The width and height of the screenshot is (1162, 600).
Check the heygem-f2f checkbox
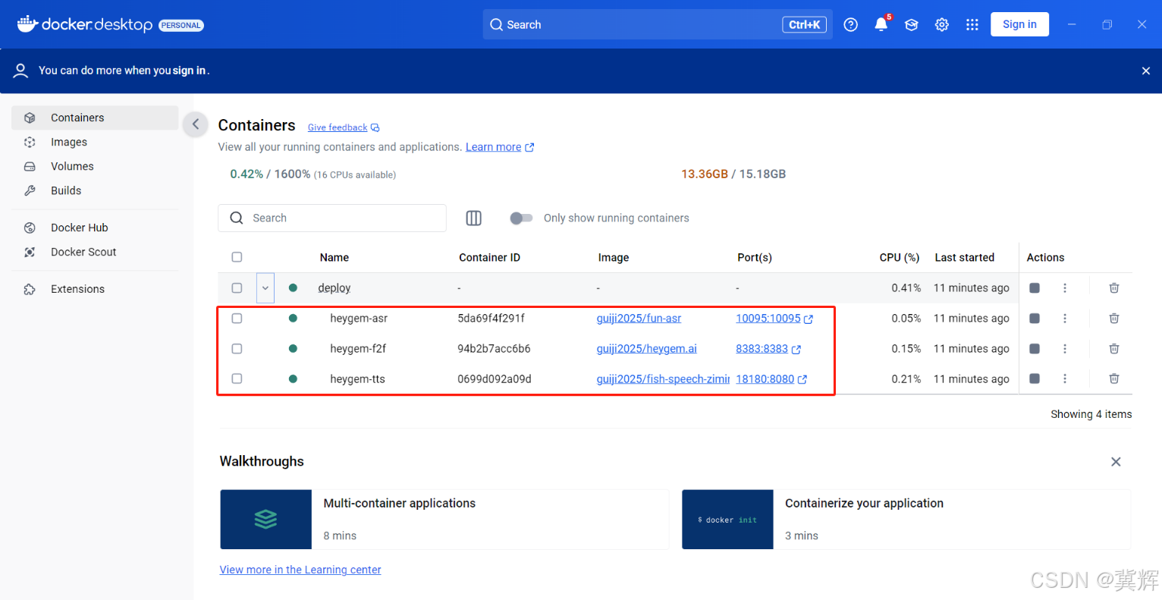[x=237, y=349]
